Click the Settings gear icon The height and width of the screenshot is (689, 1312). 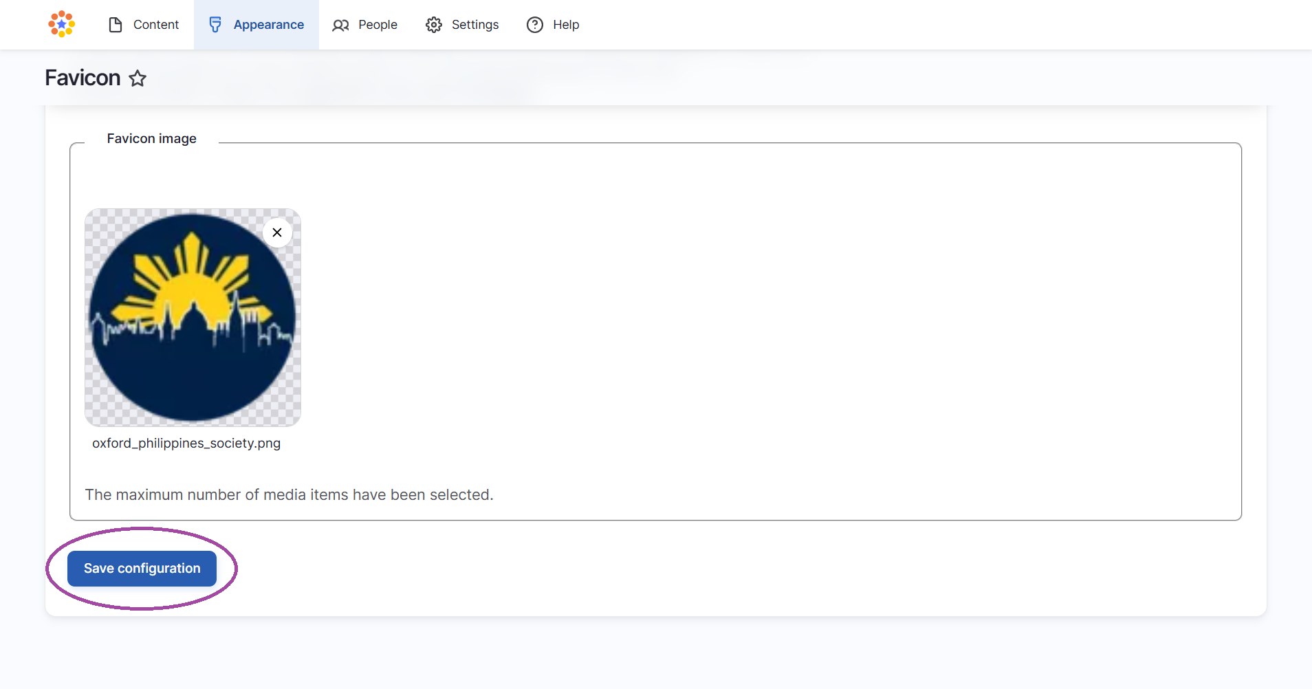click(x=433, y=25)
